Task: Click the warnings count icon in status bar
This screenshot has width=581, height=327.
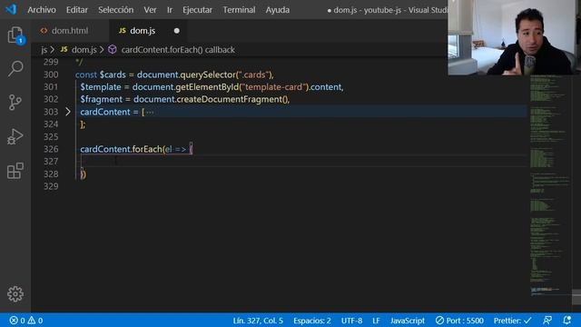Action: 32,321
